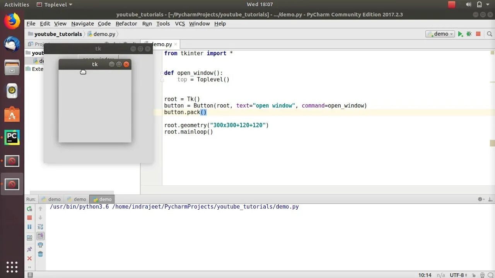This screenshot has height=278, width=495.
Task: Open the clock showing Wed 18:07
Action: coord(260,5)
